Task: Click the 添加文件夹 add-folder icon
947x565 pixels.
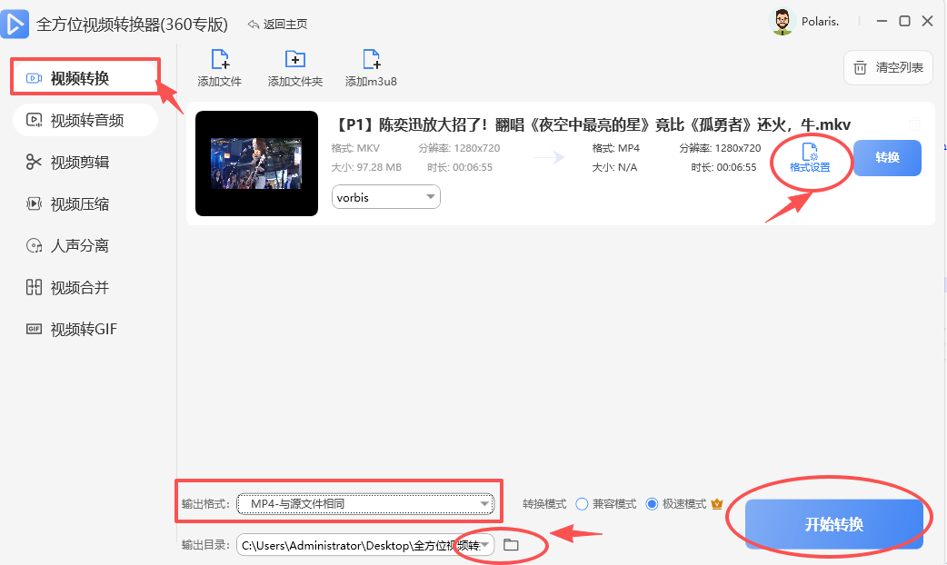Action: click(x=294, y=60)
